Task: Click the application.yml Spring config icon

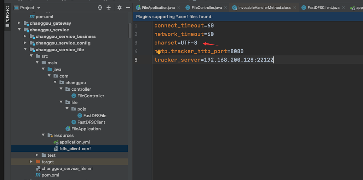Action: [x=56, y=142]
